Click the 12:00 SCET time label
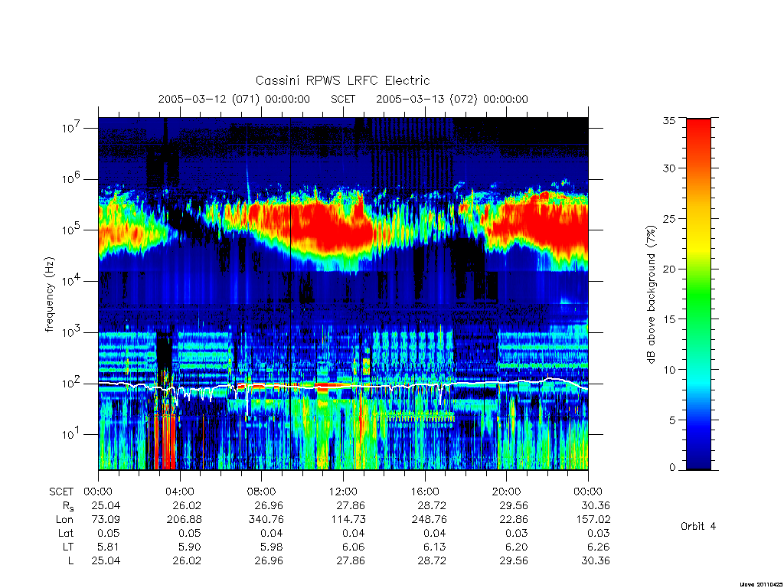The image size is (784, 588). [343, 492]
